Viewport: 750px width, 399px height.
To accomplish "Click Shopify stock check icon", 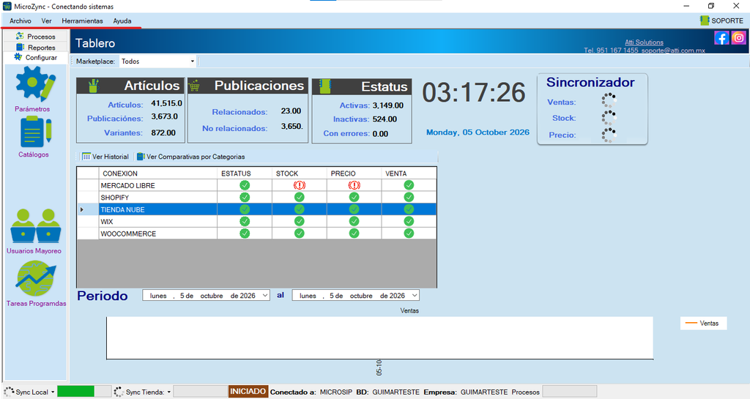I will tap(300, 198).
